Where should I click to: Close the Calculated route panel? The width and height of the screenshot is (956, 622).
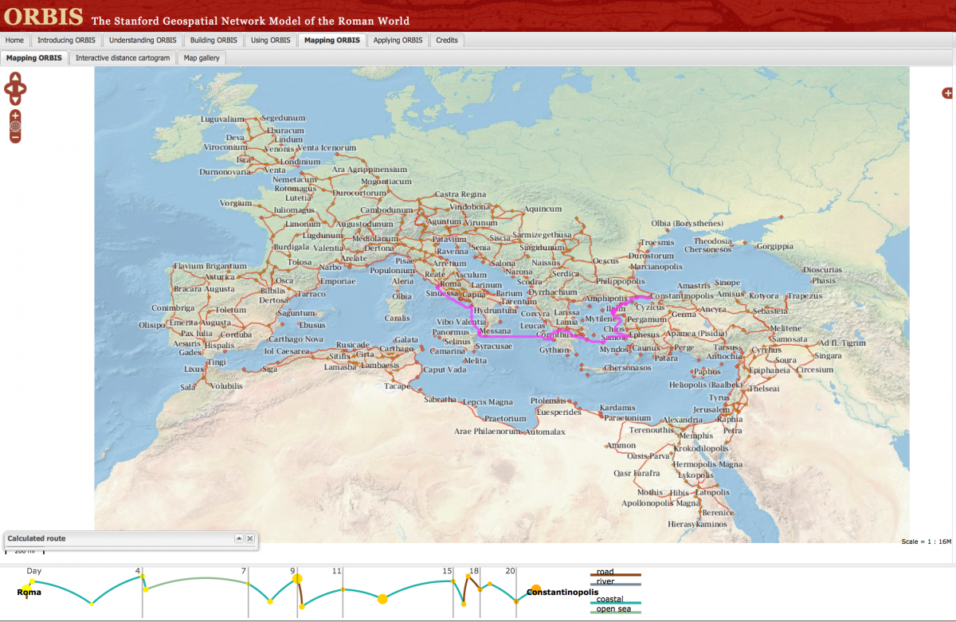(x=250, y=539)
